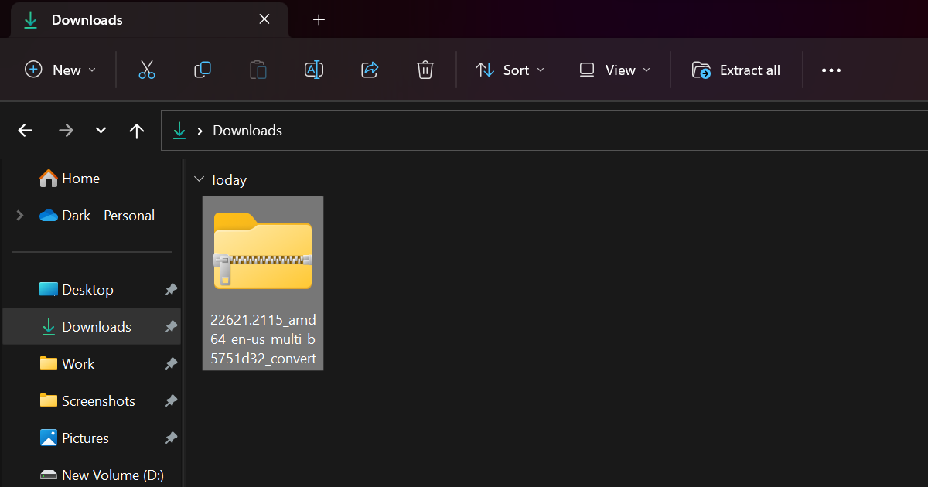
Task: Click the Copy icon in toolbar
Action: (x=203, y=70)
